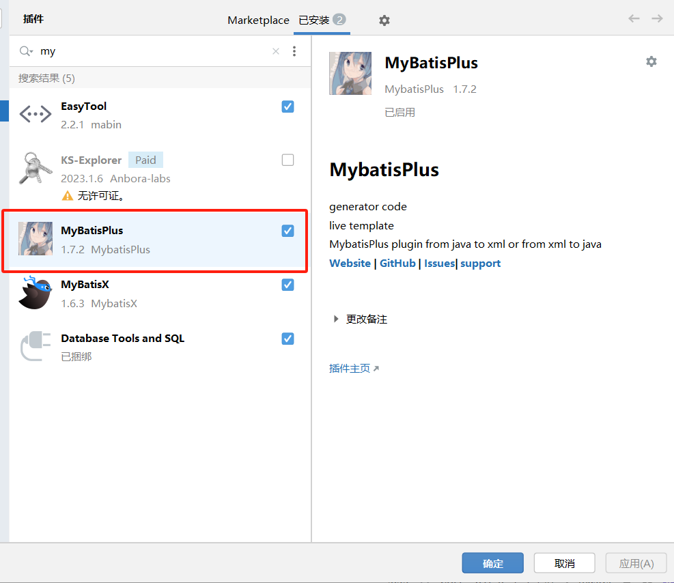Screen dimensions: 674x583
Task: Enable the KS-Explorer plugin checkbox
Action: [287, 160]
